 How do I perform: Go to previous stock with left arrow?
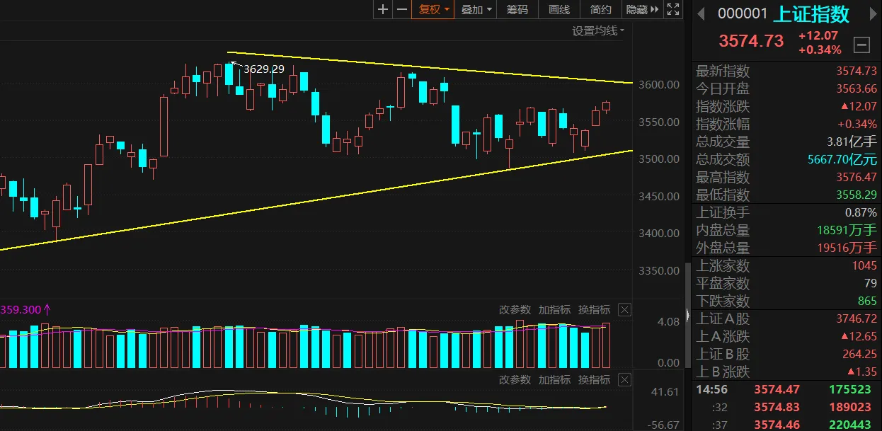coord(701,13)
